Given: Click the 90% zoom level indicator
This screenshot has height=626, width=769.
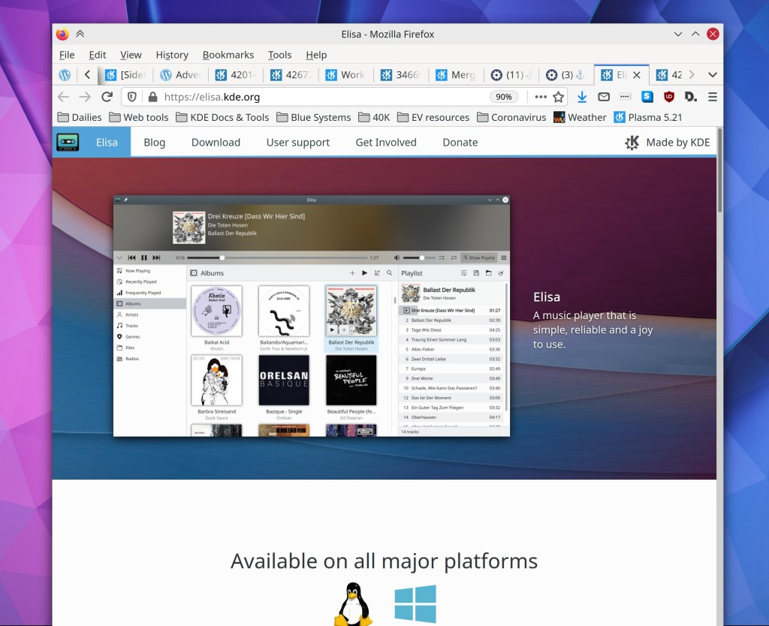Looking at the screenshot, I should [503, 97].
